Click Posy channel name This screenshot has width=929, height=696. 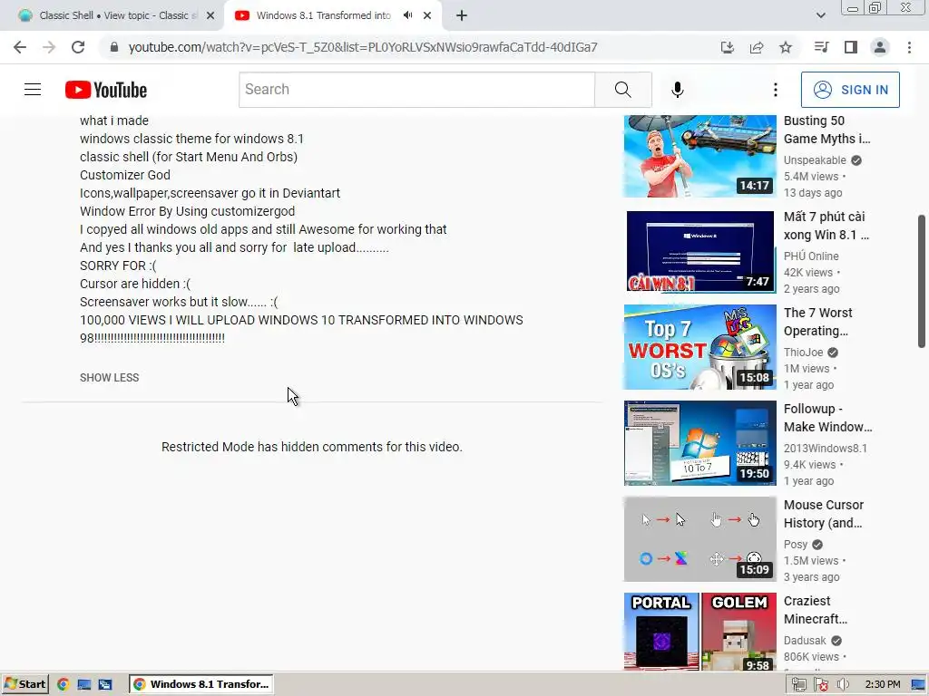pyautogui.click(x=796, y=545)
